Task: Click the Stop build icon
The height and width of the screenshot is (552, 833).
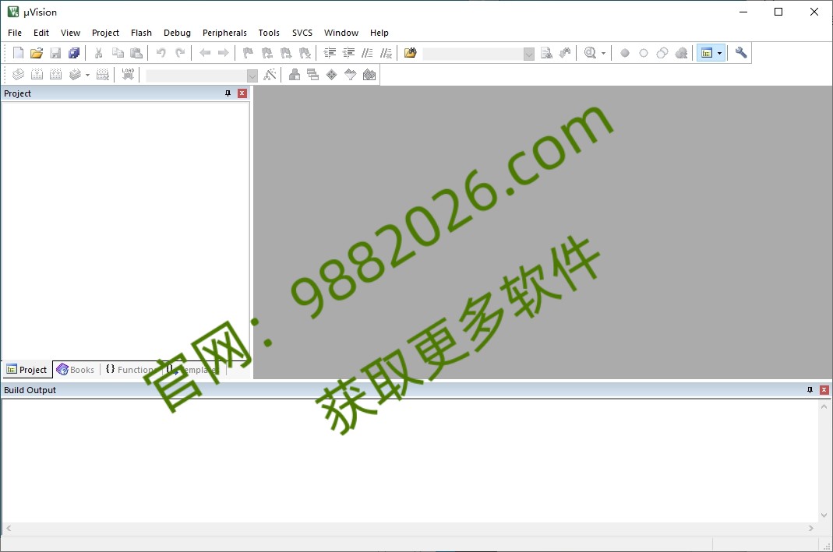Action: [103, 75]
